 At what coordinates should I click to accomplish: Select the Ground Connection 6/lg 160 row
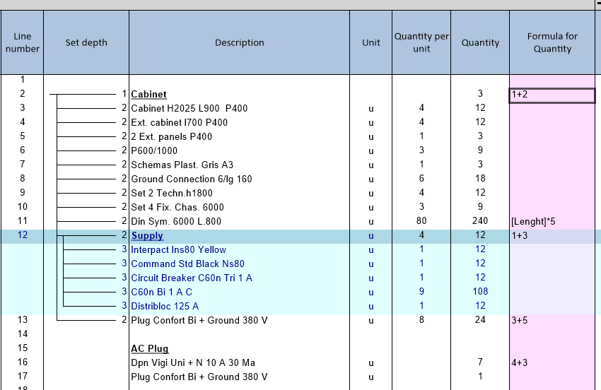point(191,179)
